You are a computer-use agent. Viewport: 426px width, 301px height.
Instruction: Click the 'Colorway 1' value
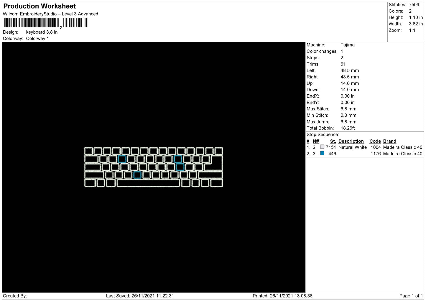37,39
